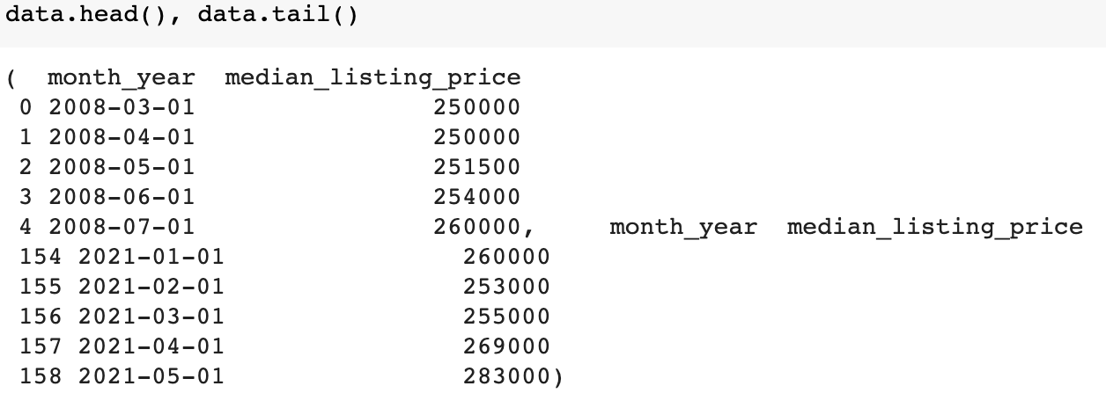Image resolution: width=1106 pixels, height=408 pixels.
Task: Select the price value 255000
Action: tap(506, 317)
